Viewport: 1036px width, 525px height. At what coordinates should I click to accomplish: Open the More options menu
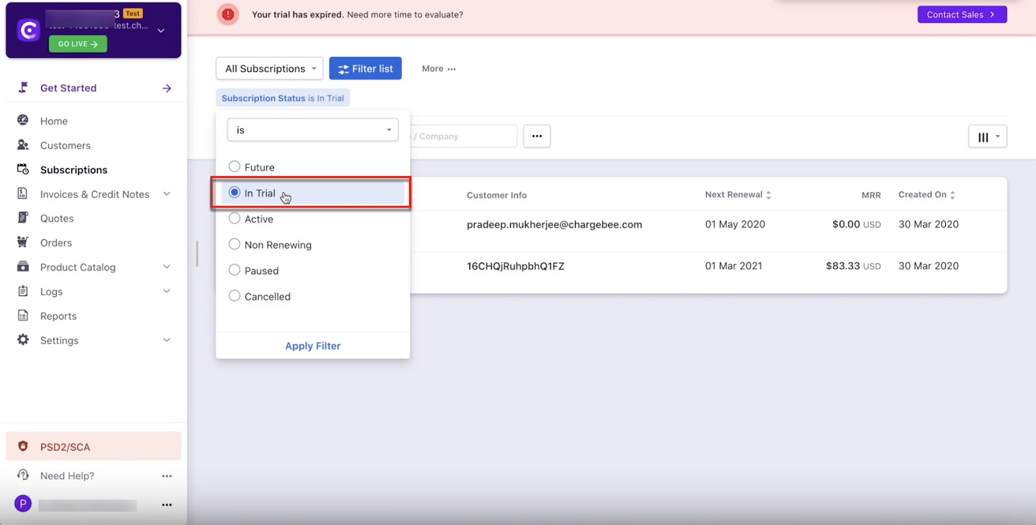point(438,69)
